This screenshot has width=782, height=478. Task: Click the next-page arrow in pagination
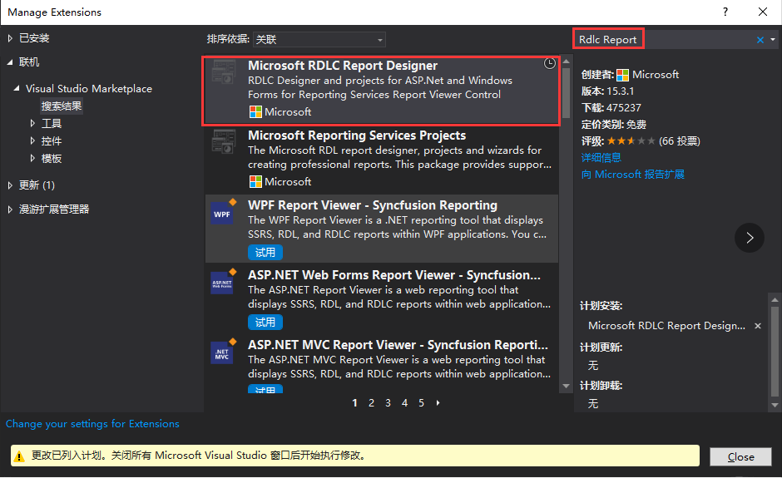(x=438, y=402)
